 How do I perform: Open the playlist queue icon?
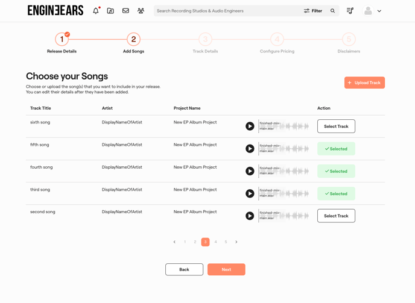coord(350,11)
